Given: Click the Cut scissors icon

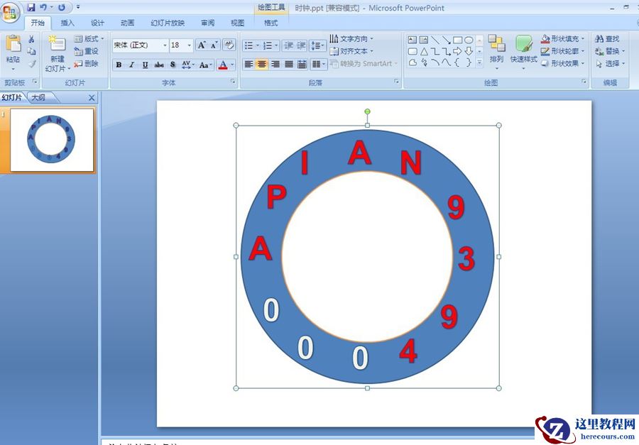Looking at the screenshot, I should point(31,39).
